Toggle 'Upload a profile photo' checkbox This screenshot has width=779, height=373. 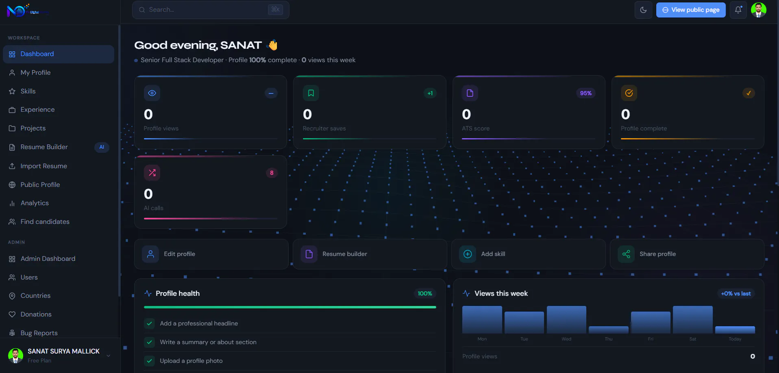coord(149,361)
